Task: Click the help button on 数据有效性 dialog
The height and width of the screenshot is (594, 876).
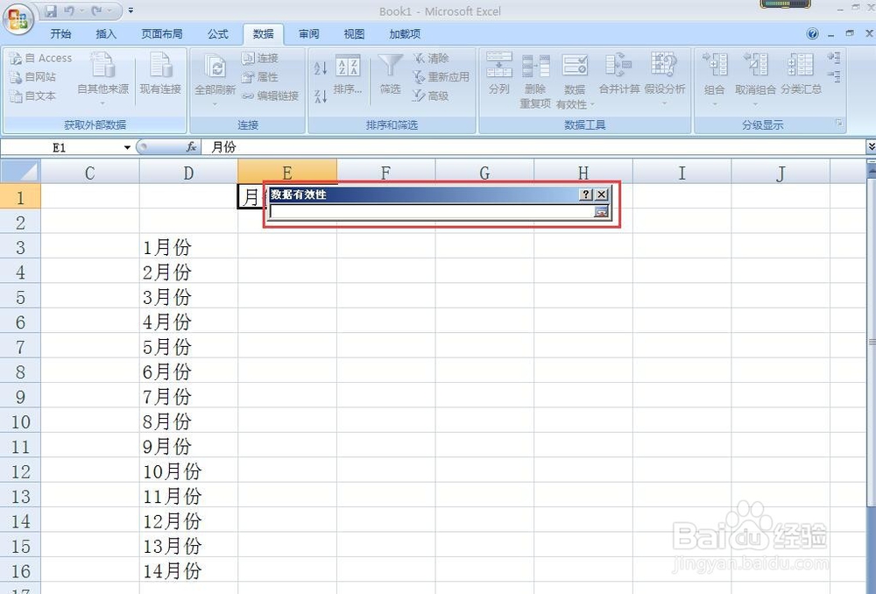Action: point(585,194)
